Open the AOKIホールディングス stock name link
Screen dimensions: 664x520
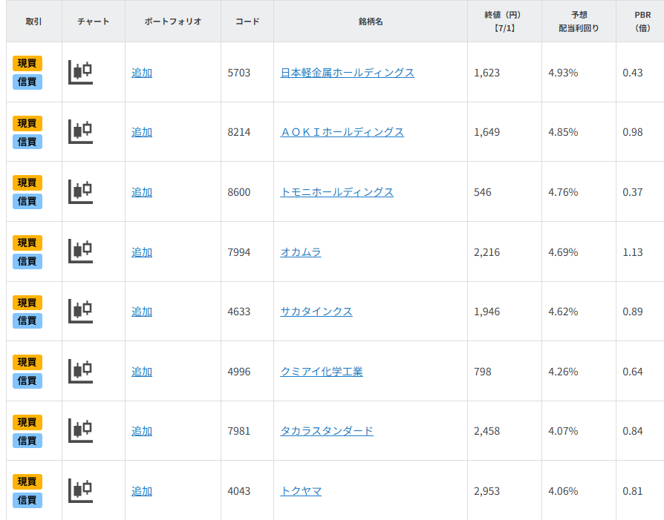(342, 132)
